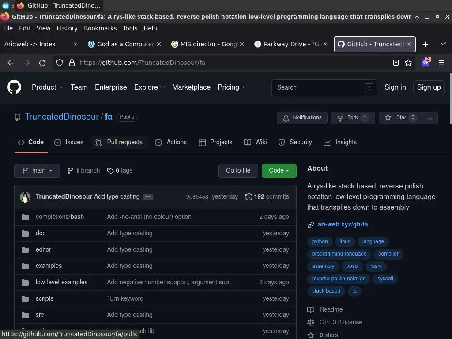This screenshot has height=339, width=452.
Task: Click the completions/bash folder icon
Action: (x=25, y=217)
